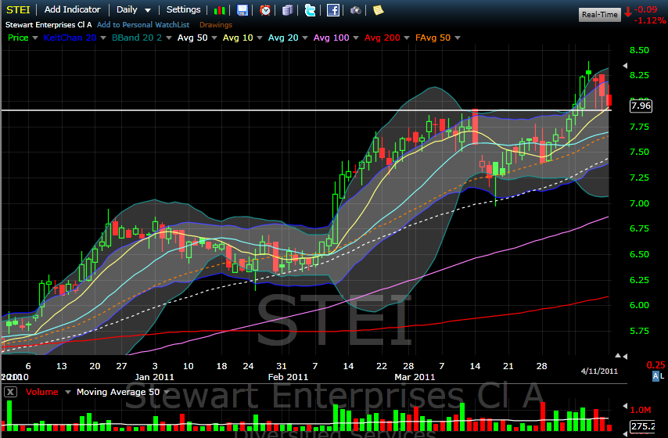Click the FAvg 50 indicator label
668x438 pixels.
(433, 38)
